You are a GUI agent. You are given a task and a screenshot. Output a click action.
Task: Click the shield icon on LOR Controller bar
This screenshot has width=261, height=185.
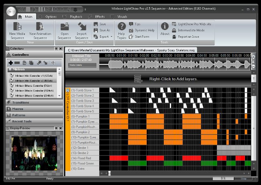[x=67, y=90]
